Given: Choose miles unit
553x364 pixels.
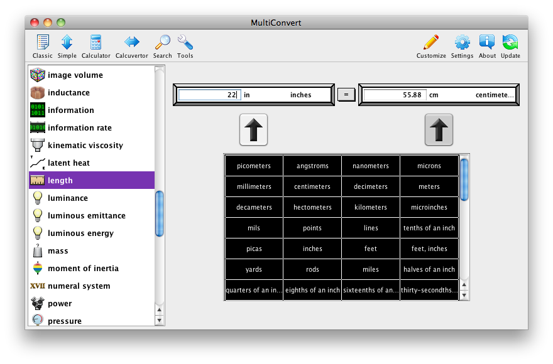Looking at the screenshot, I should pos(371,269).
